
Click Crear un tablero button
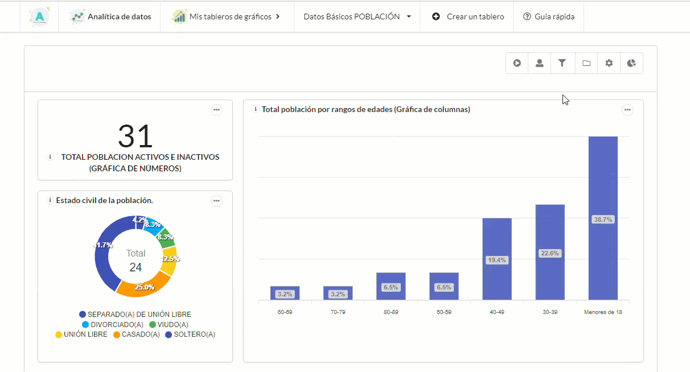468,16
